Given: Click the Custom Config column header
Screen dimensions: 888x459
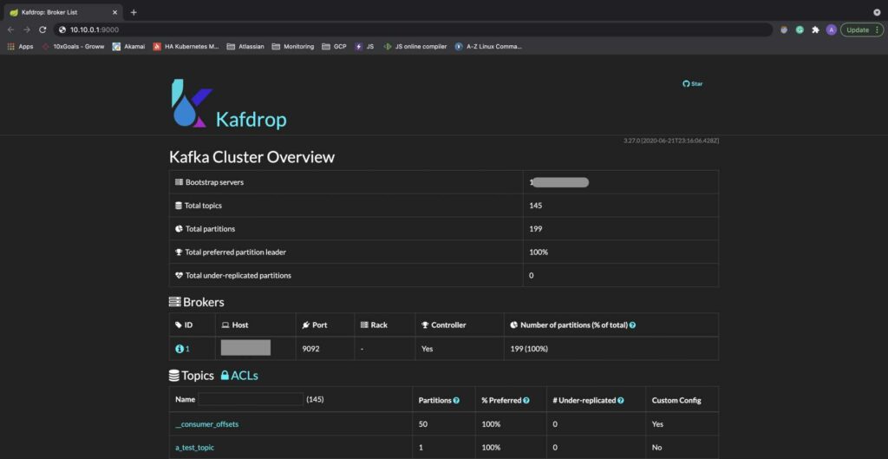Looking at the screenshot, I should pyautogui.click(x=676, y=401).
